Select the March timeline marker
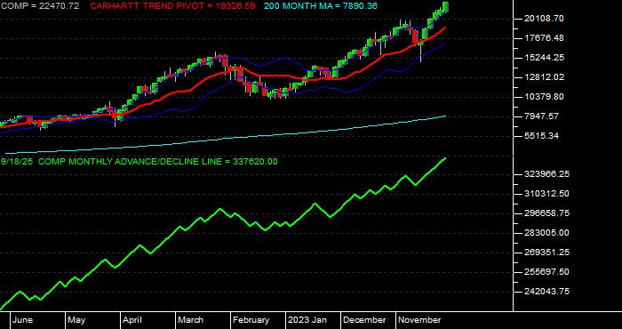This screenshot has width=622, height=329. (191, 320)
